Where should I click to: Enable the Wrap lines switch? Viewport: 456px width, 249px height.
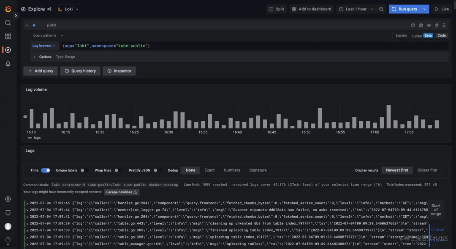[118, 170]
